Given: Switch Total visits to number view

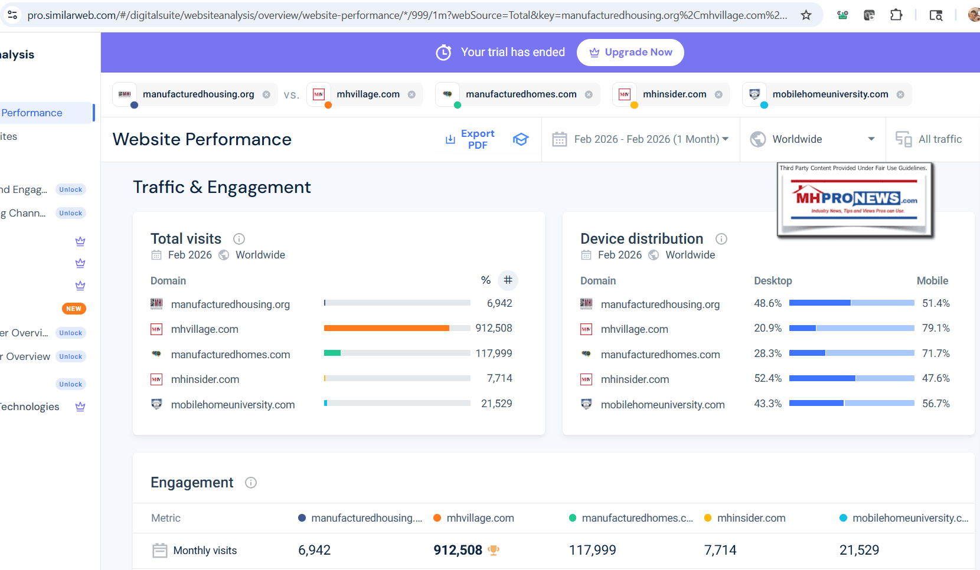Looking at the screenshot, I should click(508, 280).
